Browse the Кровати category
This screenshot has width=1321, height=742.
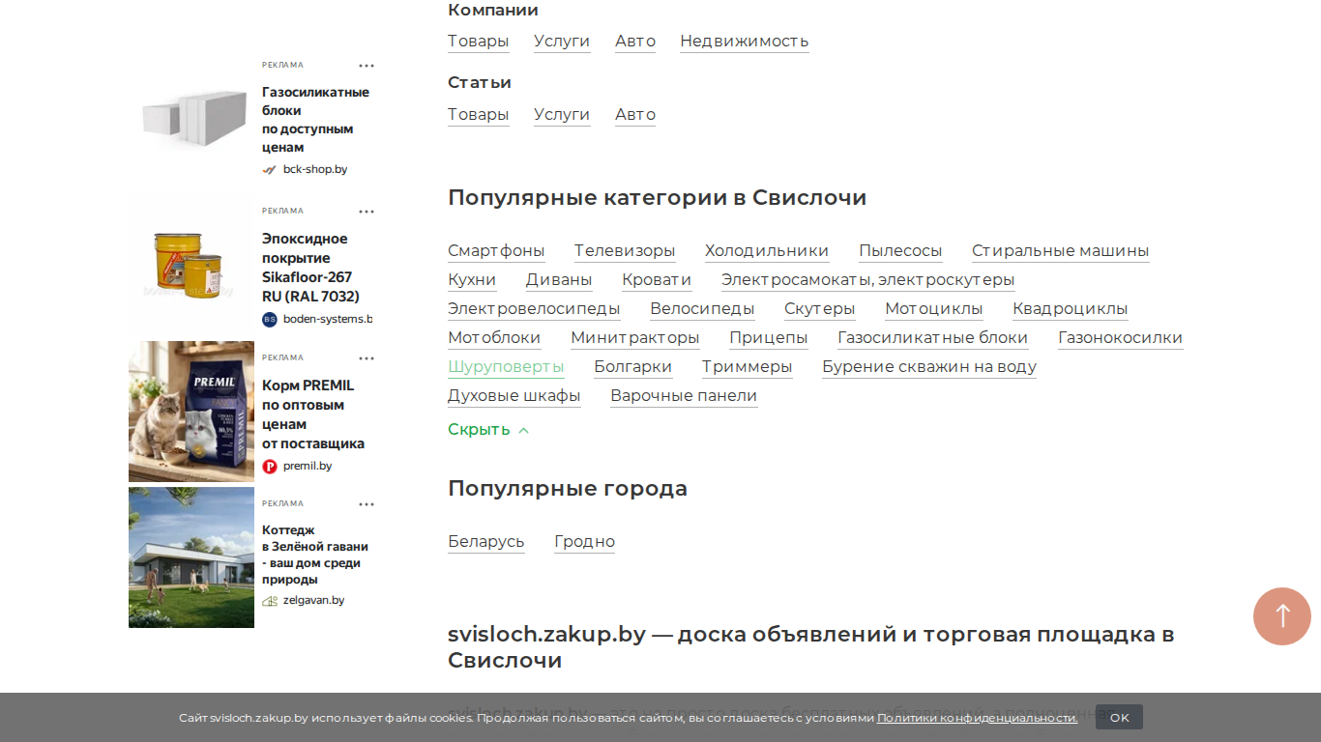[x=657, y=280]
